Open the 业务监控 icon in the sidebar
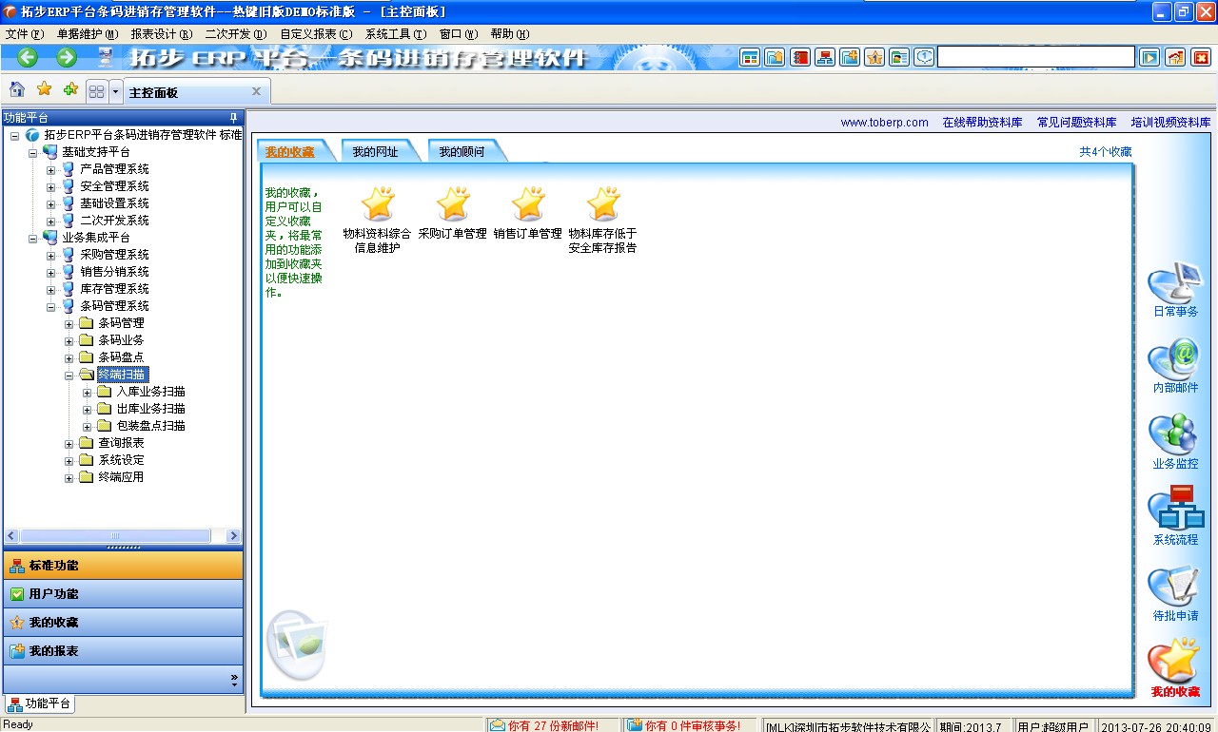This screenshot has height=732, width=1218. pos(1174,437)
